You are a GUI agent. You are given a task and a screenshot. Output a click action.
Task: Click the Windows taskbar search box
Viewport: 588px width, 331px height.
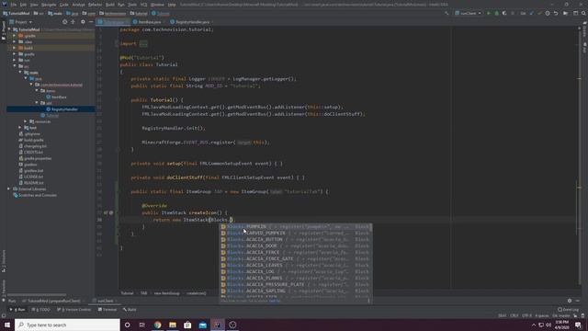coord(67,325)
